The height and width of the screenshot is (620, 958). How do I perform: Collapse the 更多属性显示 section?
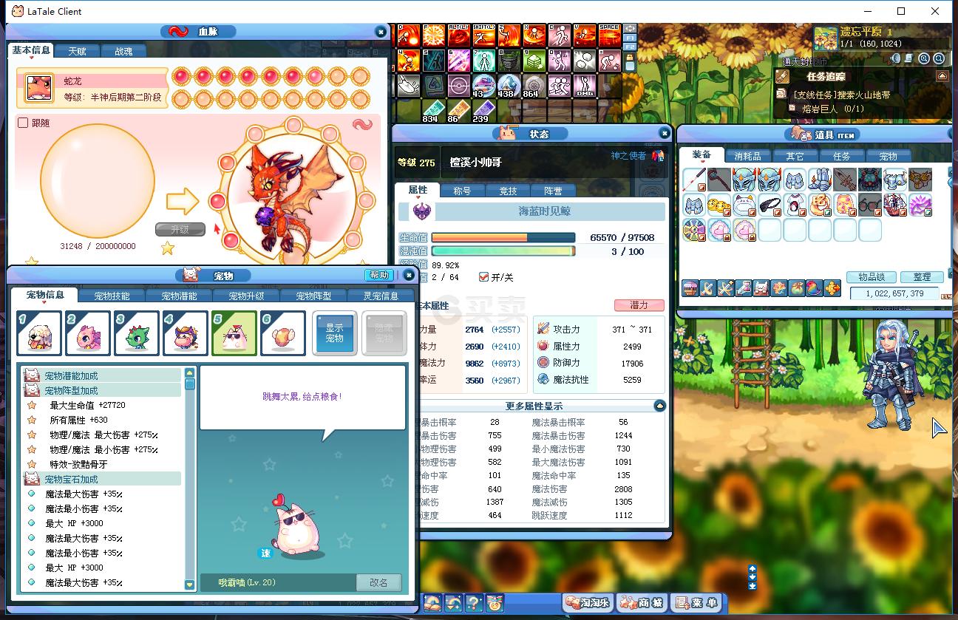tap(659, 406)
